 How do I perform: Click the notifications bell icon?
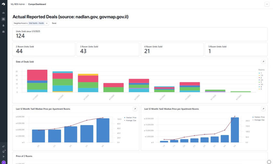point(4,152)
